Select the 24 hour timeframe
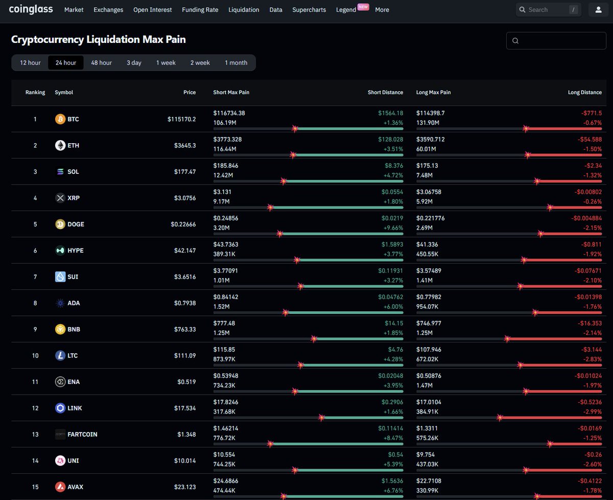This screenshot has width=613, height=500. pyautogui.click(x=66, y=63)
